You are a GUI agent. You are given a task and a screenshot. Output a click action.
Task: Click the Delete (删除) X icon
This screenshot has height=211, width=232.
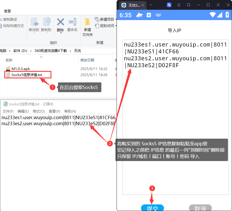(60, 22)
